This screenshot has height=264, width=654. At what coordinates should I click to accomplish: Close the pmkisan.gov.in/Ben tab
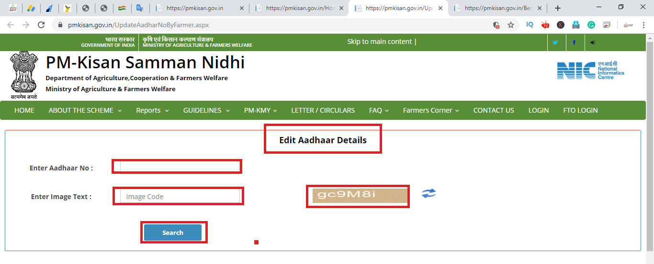pos(540,8)
